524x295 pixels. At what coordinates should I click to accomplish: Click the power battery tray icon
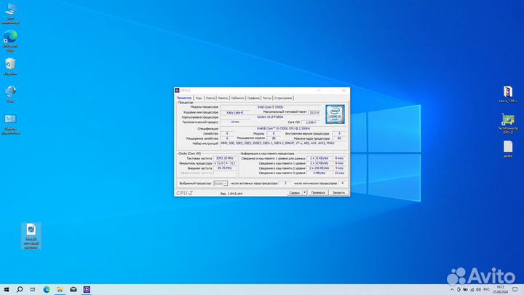[465, 290]
